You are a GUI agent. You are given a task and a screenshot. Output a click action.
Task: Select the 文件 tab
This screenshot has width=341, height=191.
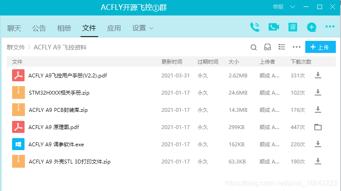click(89, 28)
